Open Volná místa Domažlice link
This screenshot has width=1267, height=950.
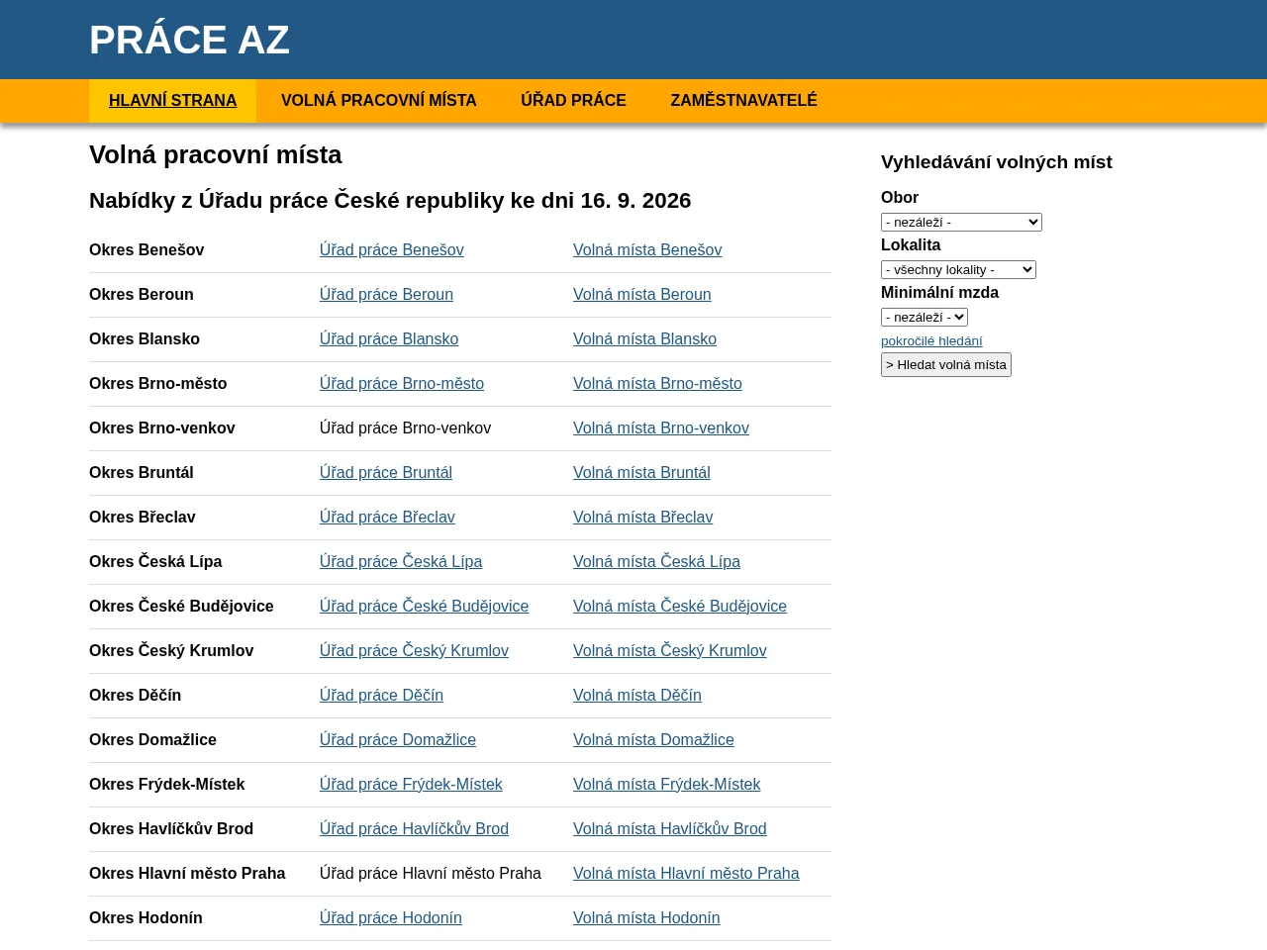coord(653,740)
